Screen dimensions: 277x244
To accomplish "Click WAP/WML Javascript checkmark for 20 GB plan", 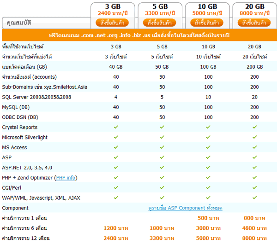I will pos(254,198).
